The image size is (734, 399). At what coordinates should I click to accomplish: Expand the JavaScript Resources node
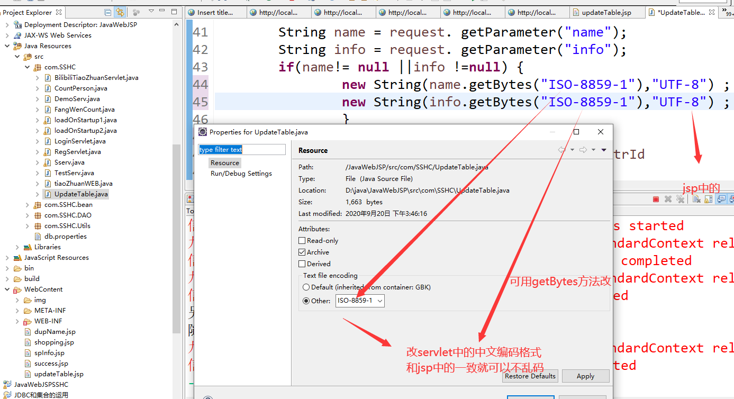(x=7, y=258)
